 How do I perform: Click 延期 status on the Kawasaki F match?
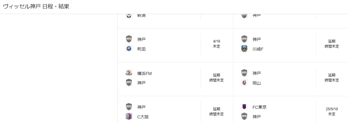332,41
